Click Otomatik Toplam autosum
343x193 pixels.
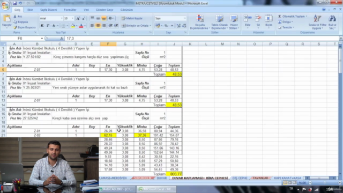[292, 17]
